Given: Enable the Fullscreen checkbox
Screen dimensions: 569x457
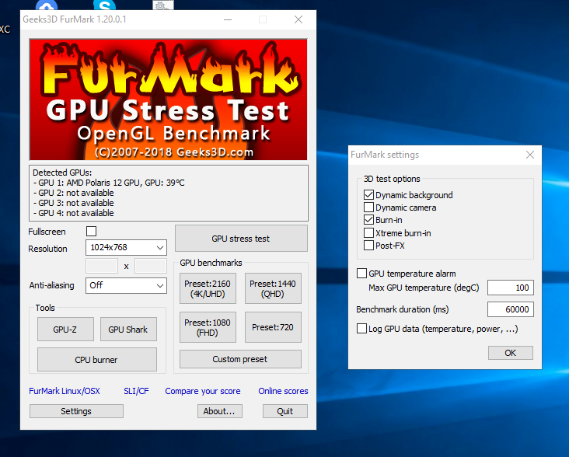Looking at the screenshot, I should pos(92,231).
